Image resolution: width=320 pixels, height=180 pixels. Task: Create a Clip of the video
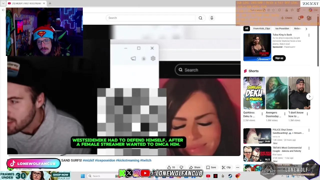coord(226,167)
